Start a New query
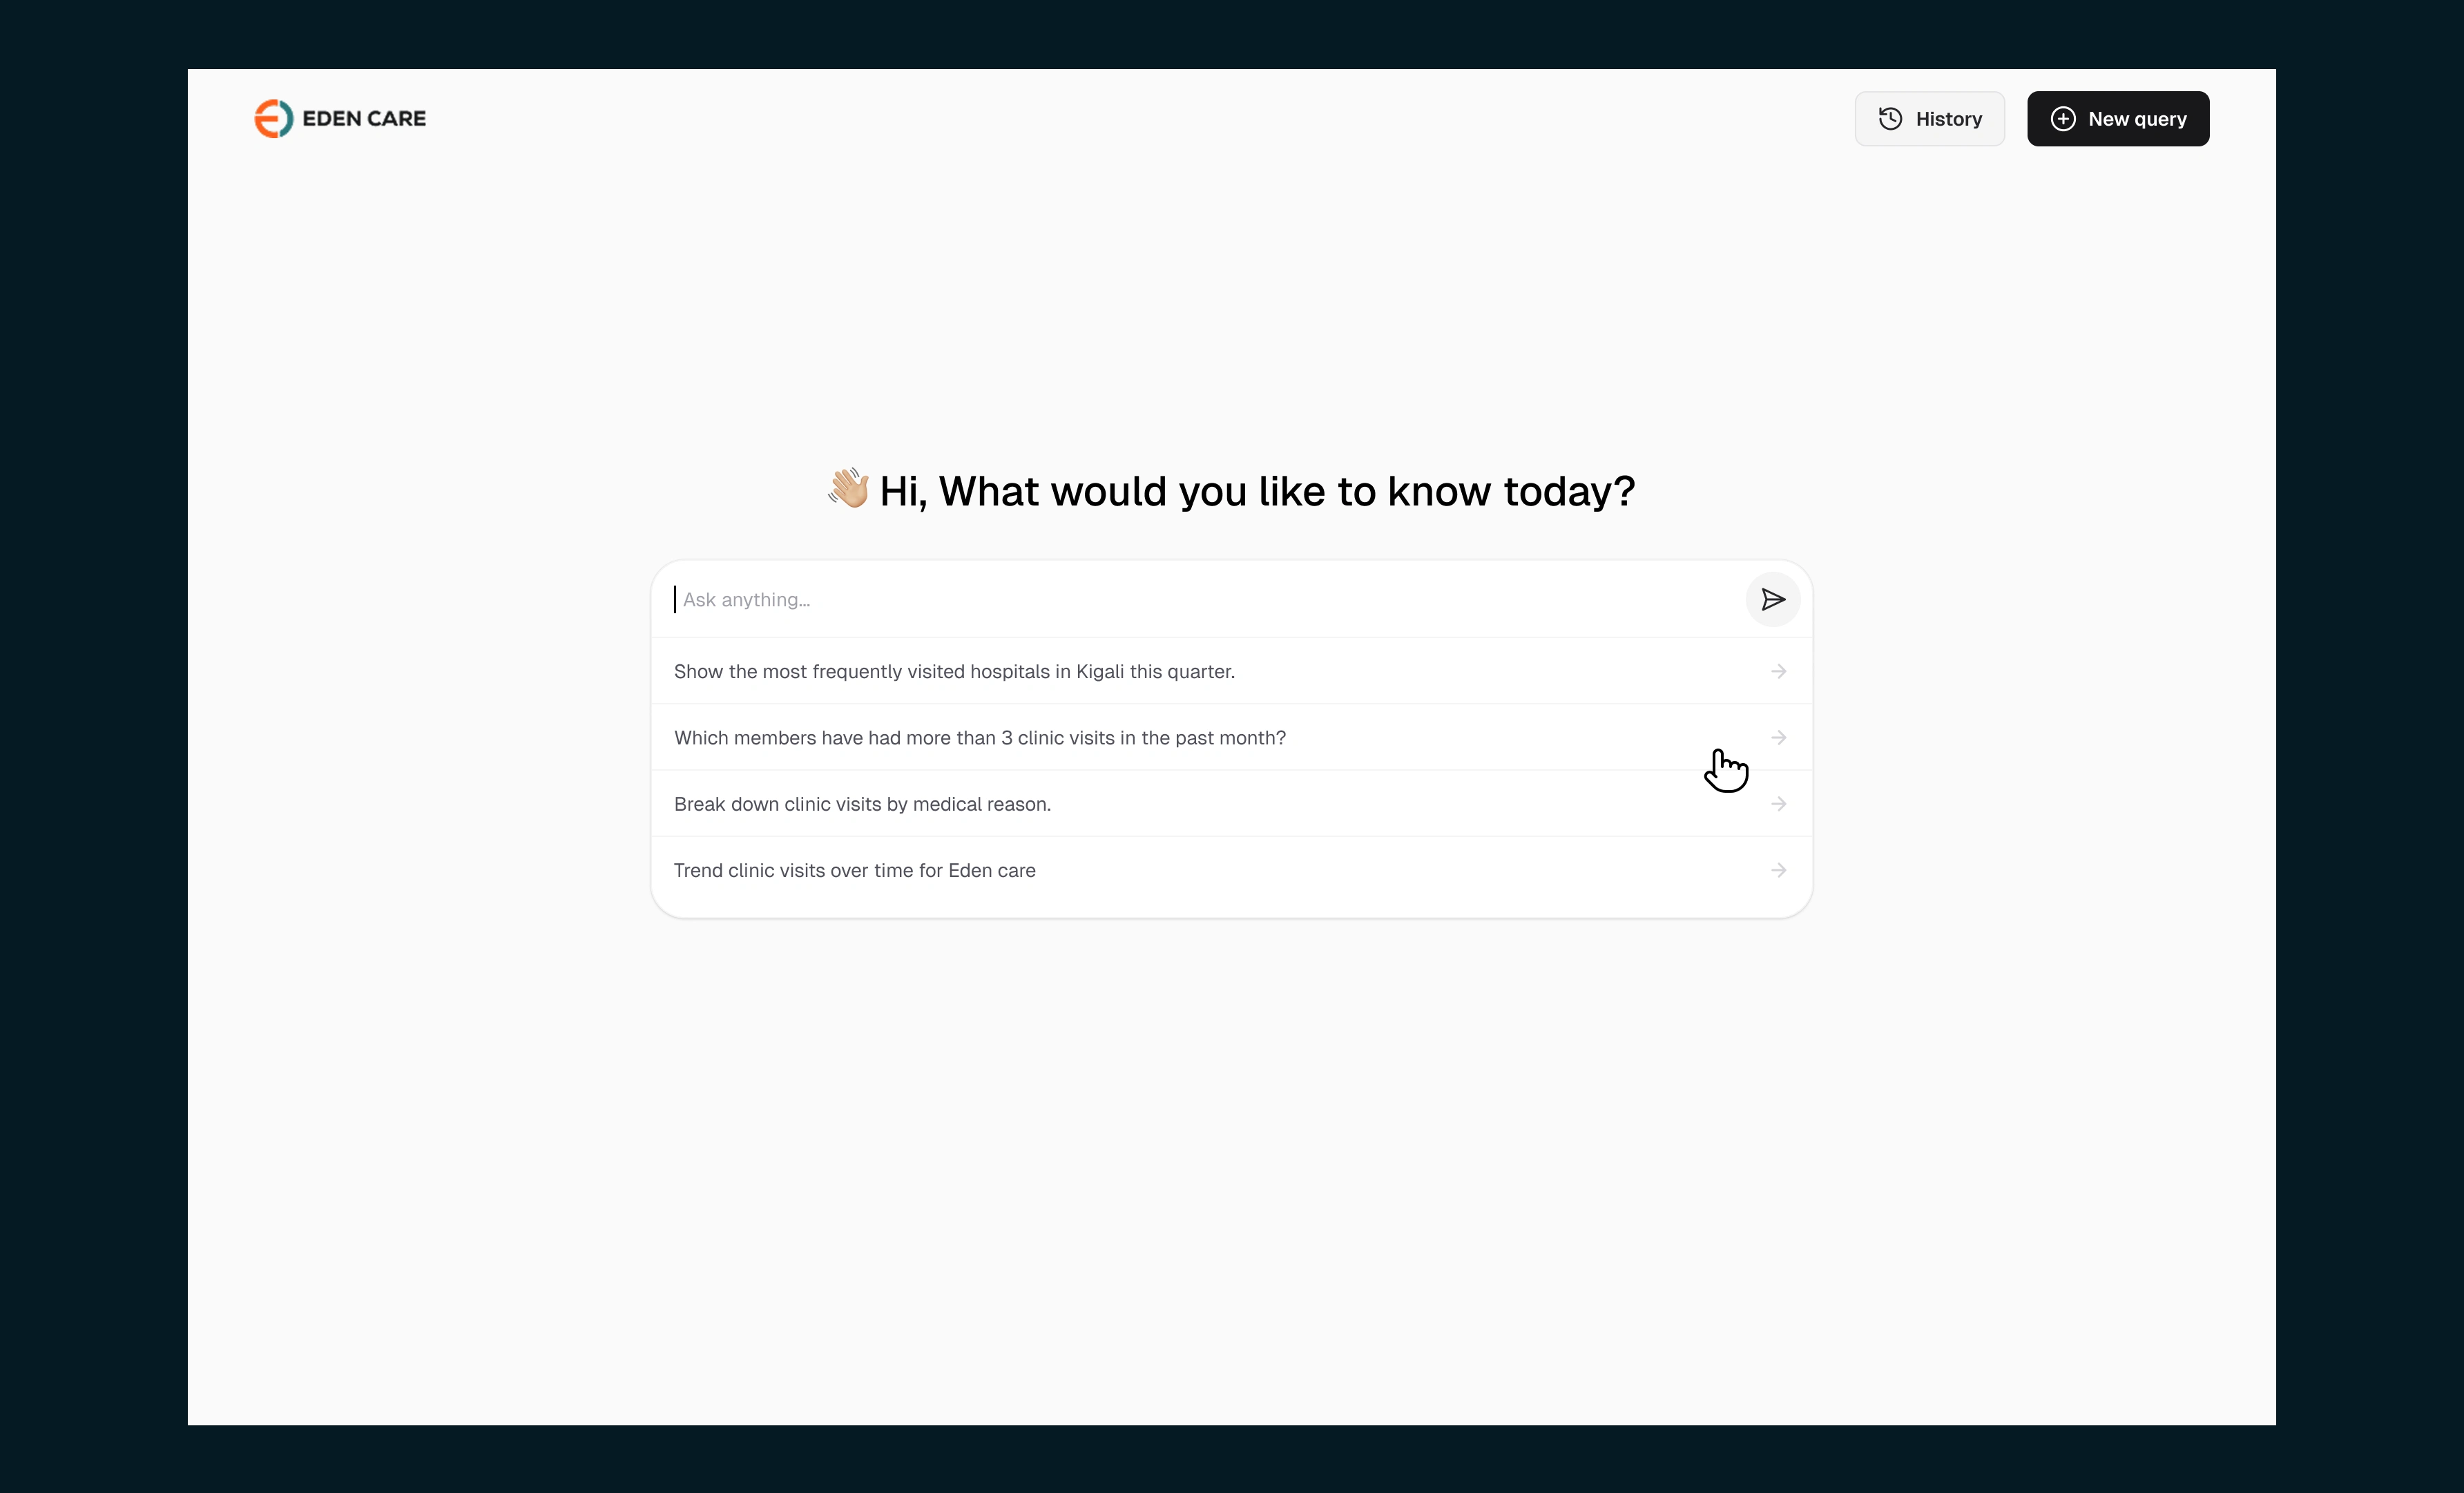Screen dimensions: 2464x1493 [x=2117, y=119]
